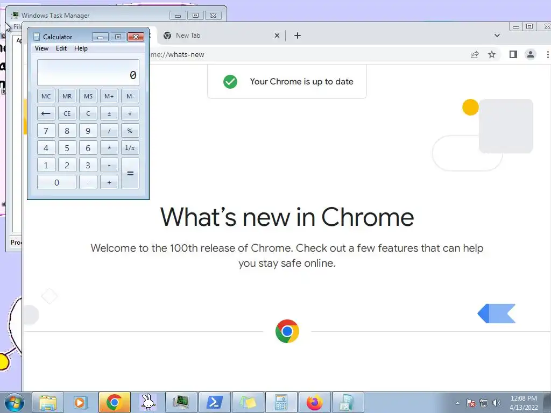Open the Calculator Edit menu
Viewport: 551px width, 413px height.
61,48
